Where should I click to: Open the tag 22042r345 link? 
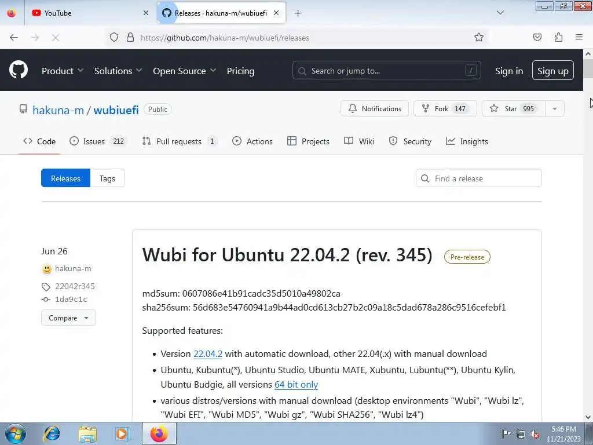[x=75, y=286]
